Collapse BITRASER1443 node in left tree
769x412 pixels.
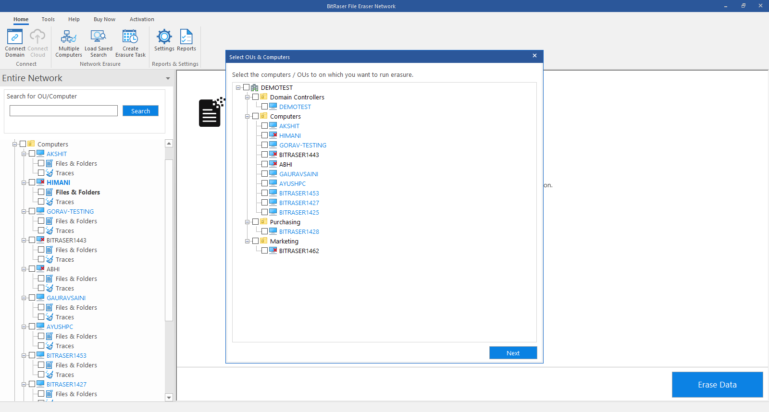[24, 240]
